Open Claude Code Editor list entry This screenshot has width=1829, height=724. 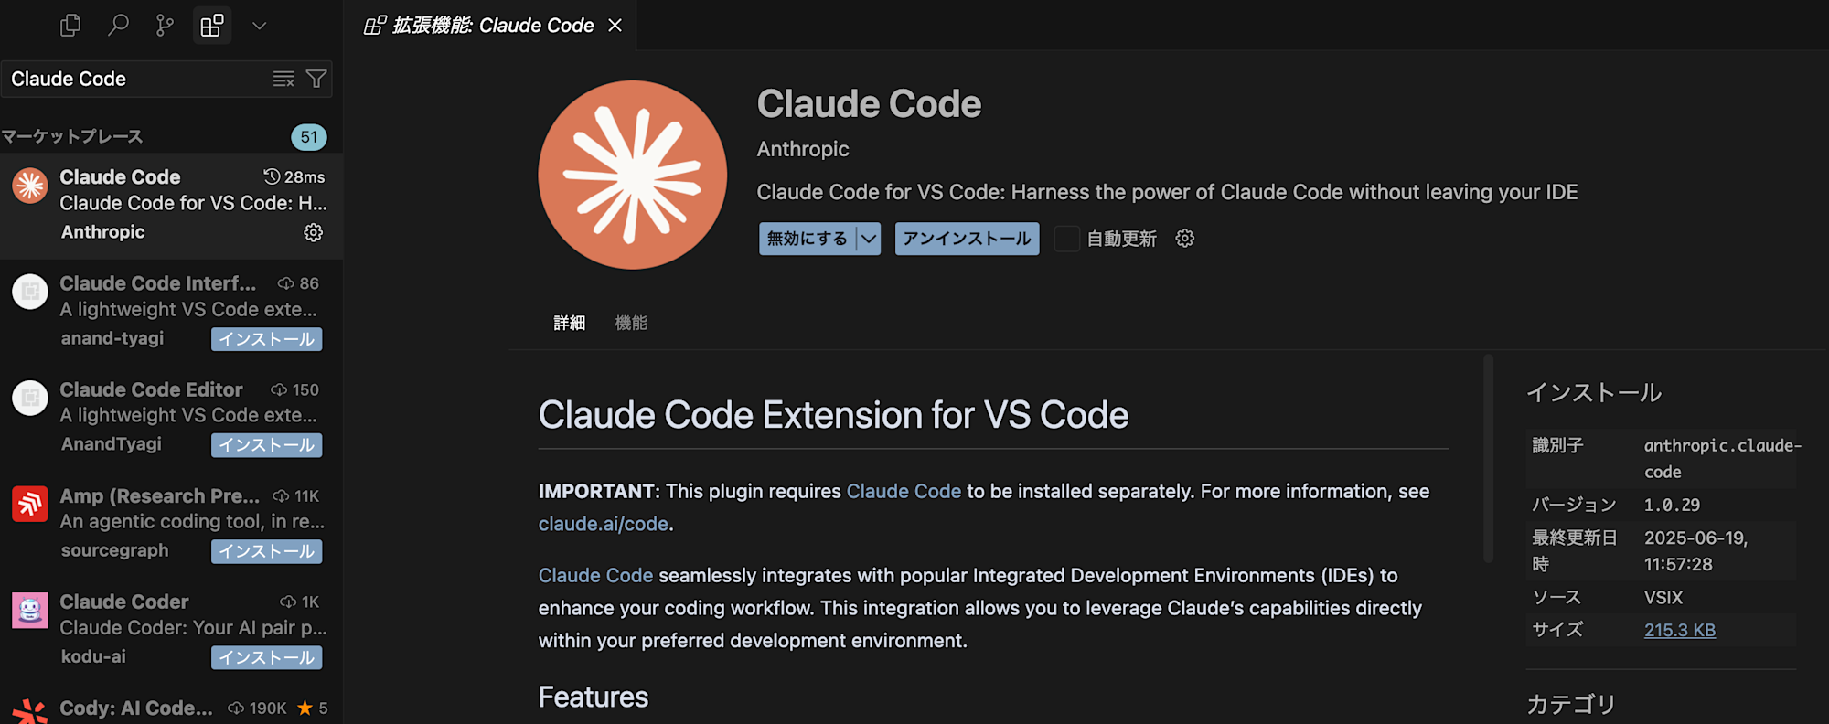point(171,417)
